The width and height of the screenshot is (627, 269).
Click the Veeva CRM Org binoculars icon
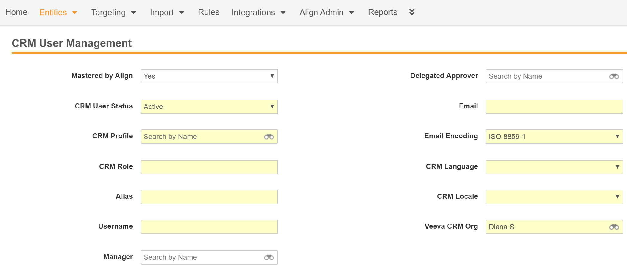[x=614, y=227]
